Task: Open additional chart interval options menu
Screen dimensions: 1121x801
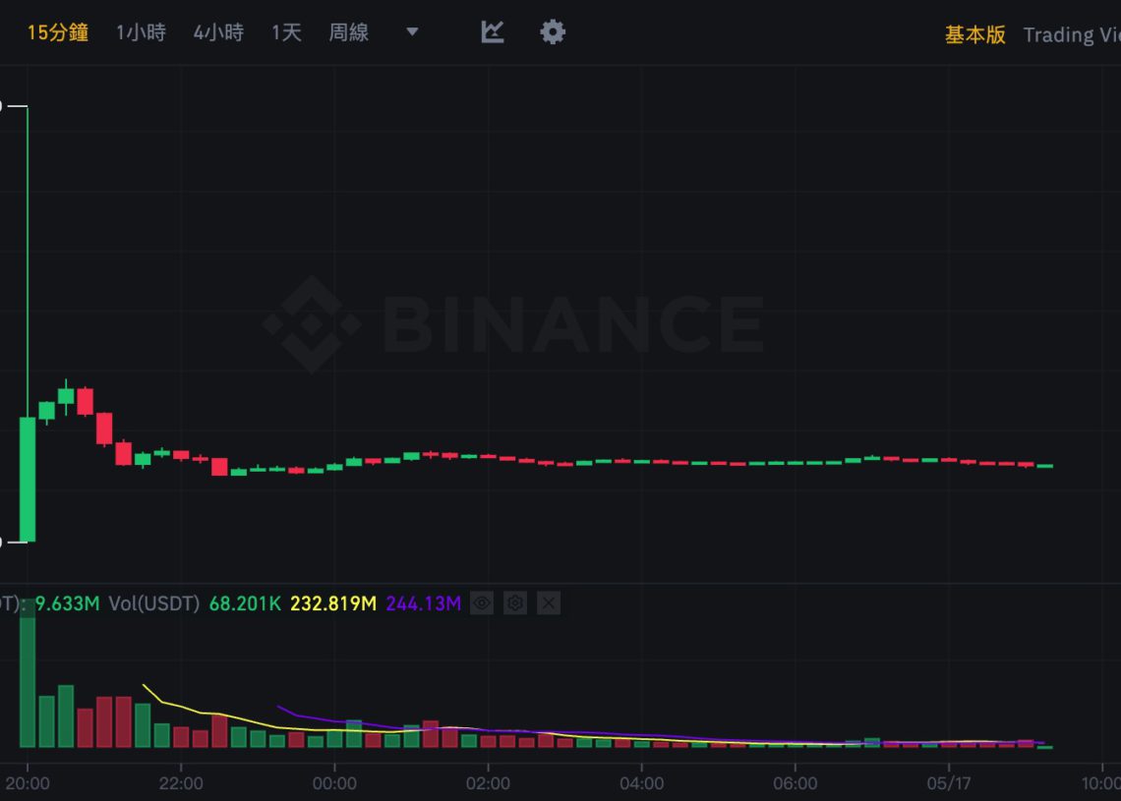Action: point(410,31)
